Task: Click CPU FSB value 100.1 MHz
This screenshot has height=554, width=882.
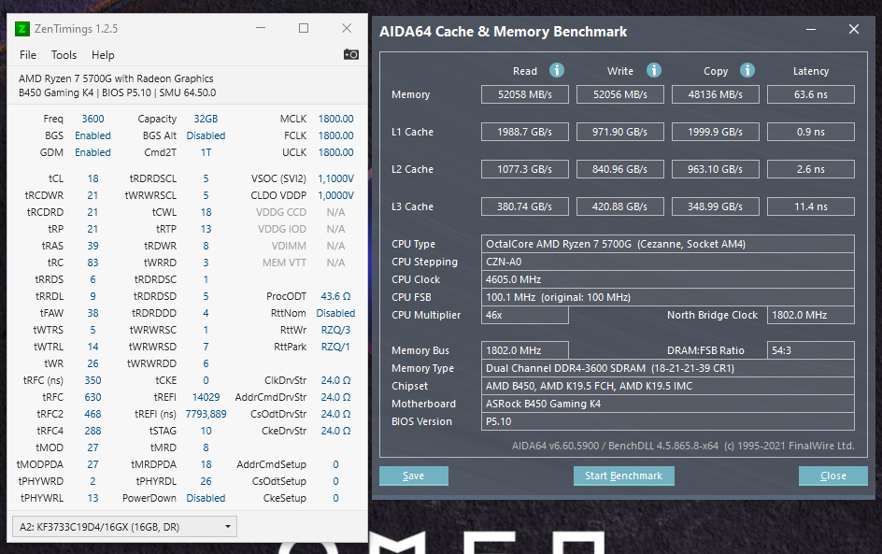Action: 668,297
